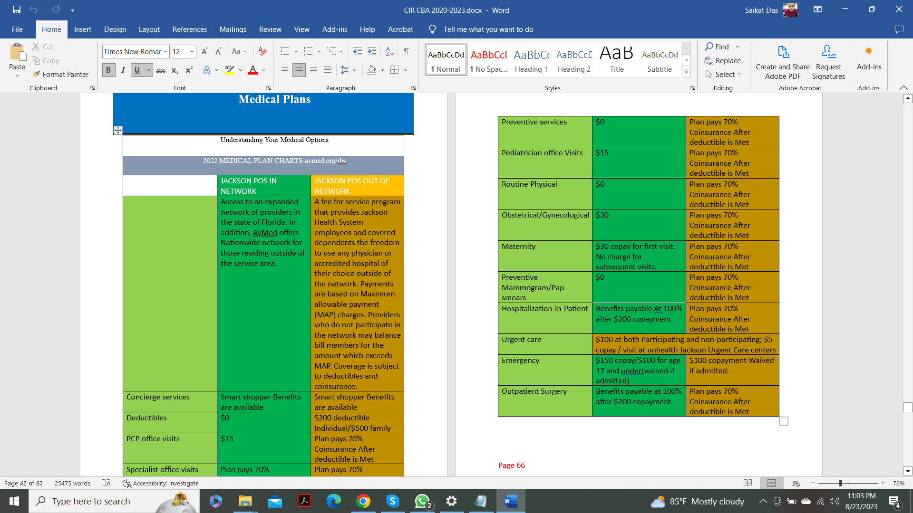Click the vertical scrollbar down arrow
This screenshot has width=913, height=513.
click(x=908, y=471)
